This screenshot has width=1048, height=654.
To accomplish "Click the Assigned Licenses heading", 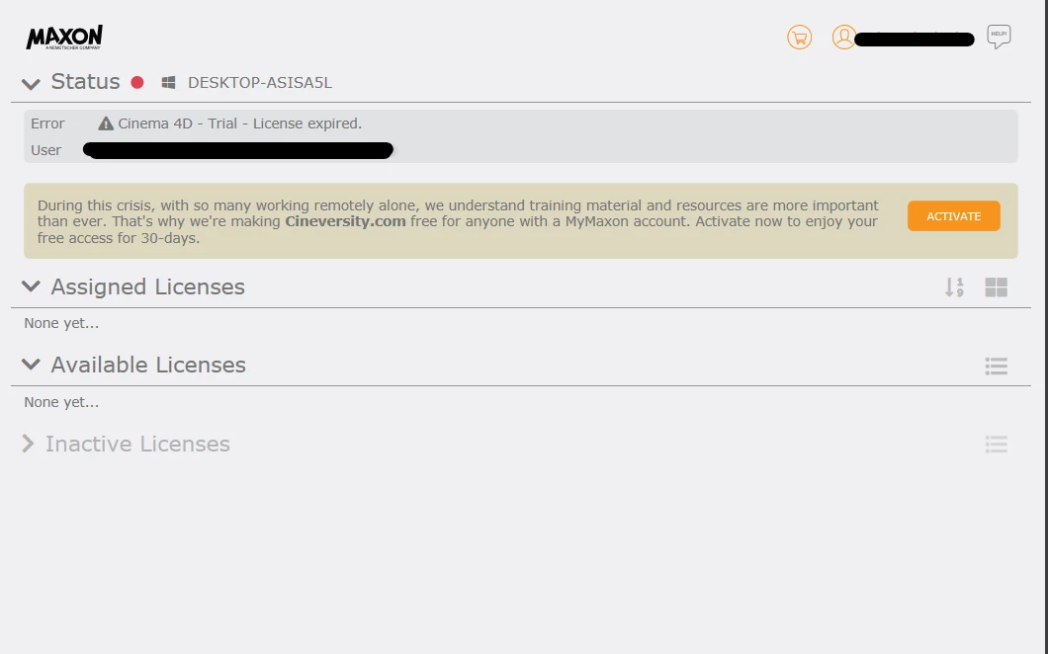I will pos(147,286).
